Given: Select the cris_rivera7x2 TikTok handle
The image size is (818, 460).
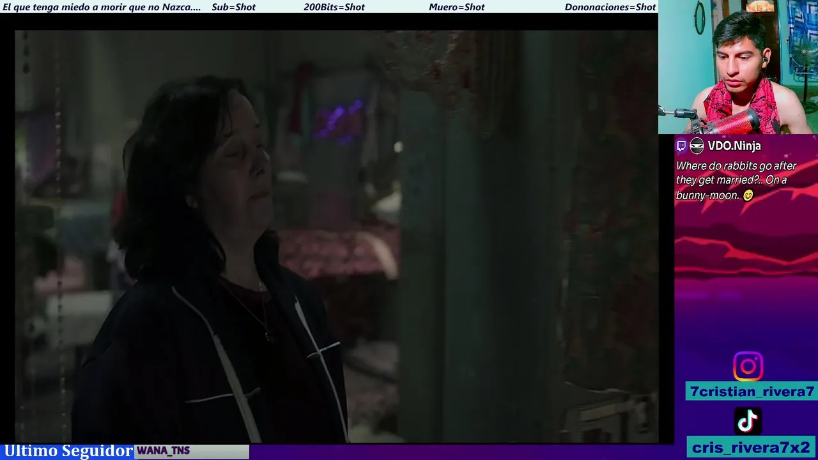Looking at the screenshot, I should pyautogui.click(x=752, y=447).
